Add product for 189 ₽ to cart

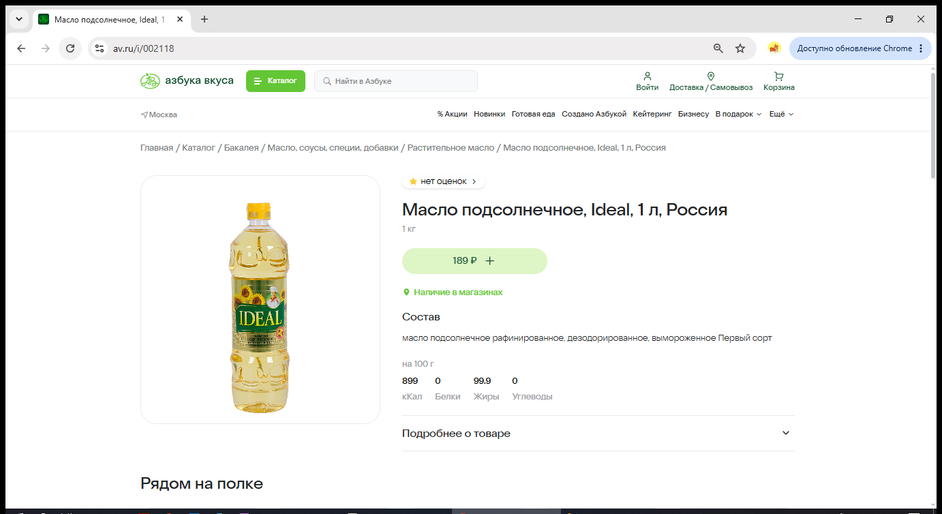click(x=474, y=261)
